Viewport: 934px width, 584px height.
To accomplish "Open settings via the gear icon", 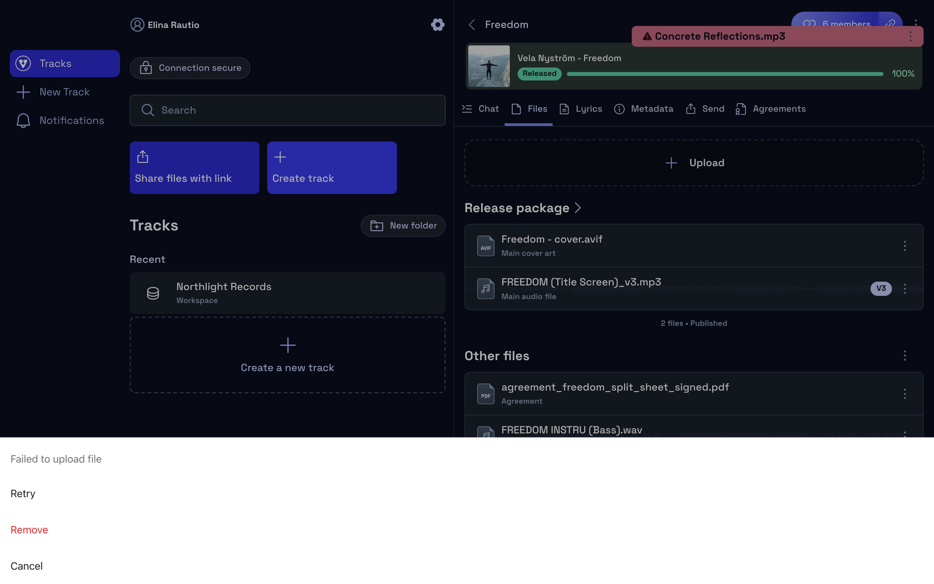I will click(437, 25).
